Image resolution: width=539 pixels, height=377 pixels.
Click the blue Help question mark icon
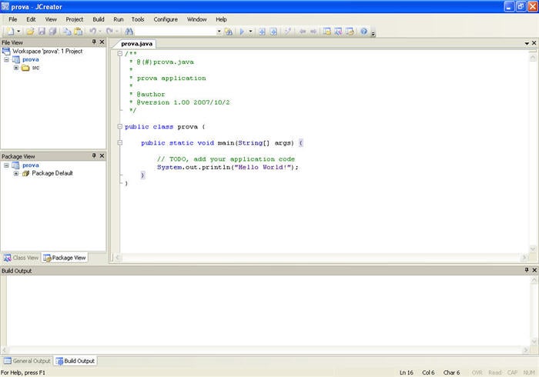click(x=363, y=32)
